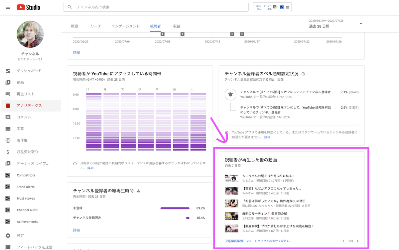The image size is (399, 250).
Task: Select アナリティクス in the sidebar
Action: click(x=30, y=106)
